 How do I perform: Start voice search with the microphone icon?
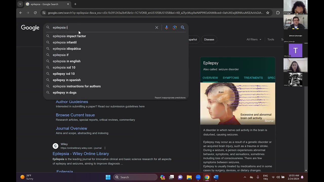pos(167,28)
